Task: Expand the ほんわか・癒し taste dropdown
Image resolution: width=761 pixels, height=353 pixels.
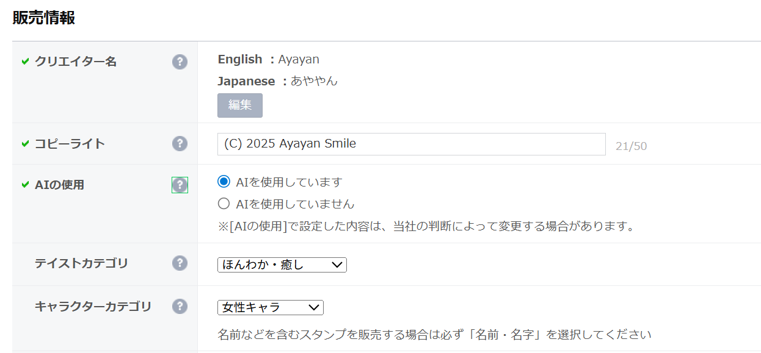Action: pyautogui.click(x=282, y=265)
